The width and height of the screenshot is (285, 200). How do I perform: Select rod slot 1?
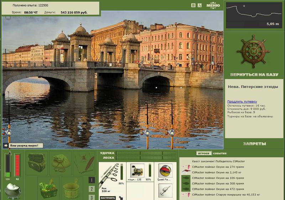point(92,180)
